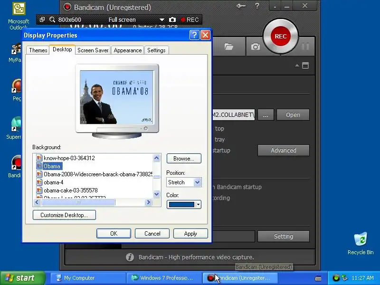
Task: Click the big red REC button in Bandicam
Action: coord(281,37)
